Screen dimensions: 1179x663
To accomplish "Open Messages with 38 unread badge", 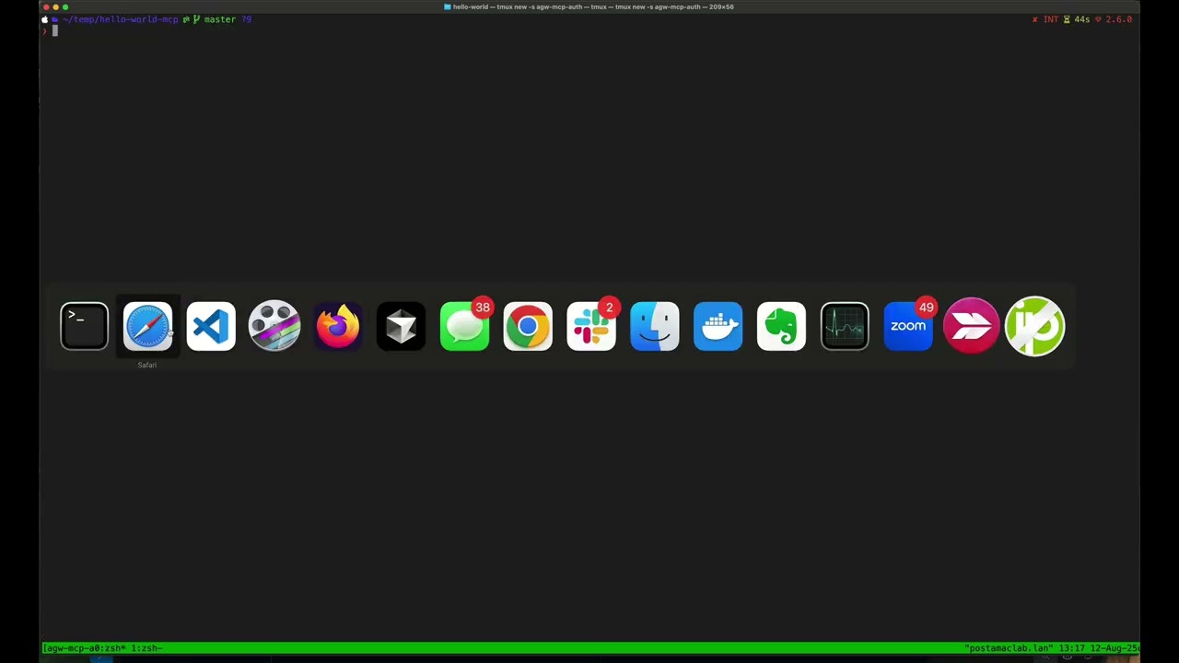I will pos(465,326).
